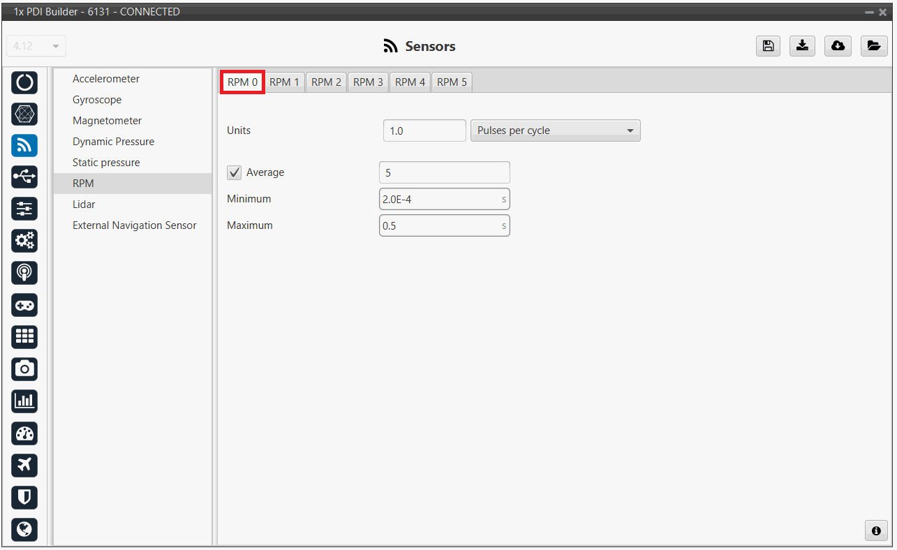Image resolution: width=897 pixels, height=550 pixels.
Task: Click the Minimum value input field
Action: pos(440,199)
